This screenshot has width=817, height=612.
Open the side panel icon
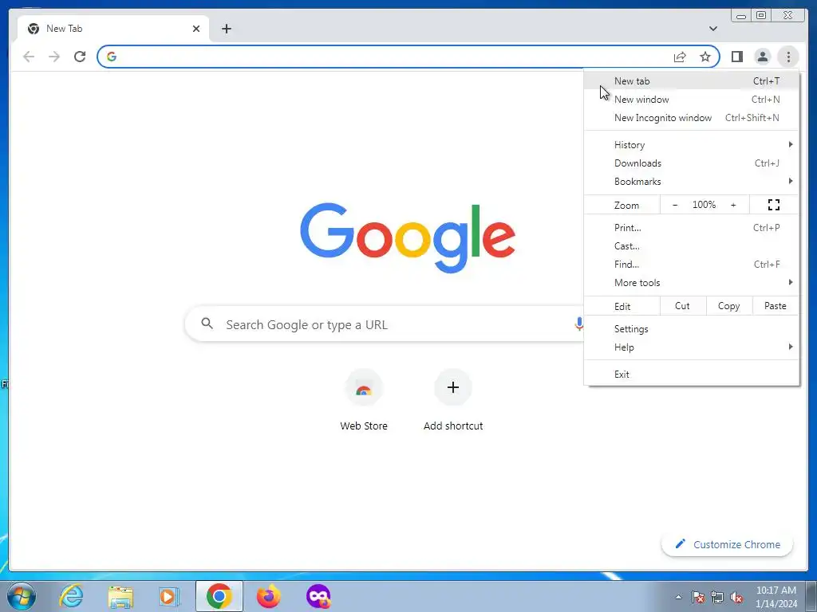[736, 57]
